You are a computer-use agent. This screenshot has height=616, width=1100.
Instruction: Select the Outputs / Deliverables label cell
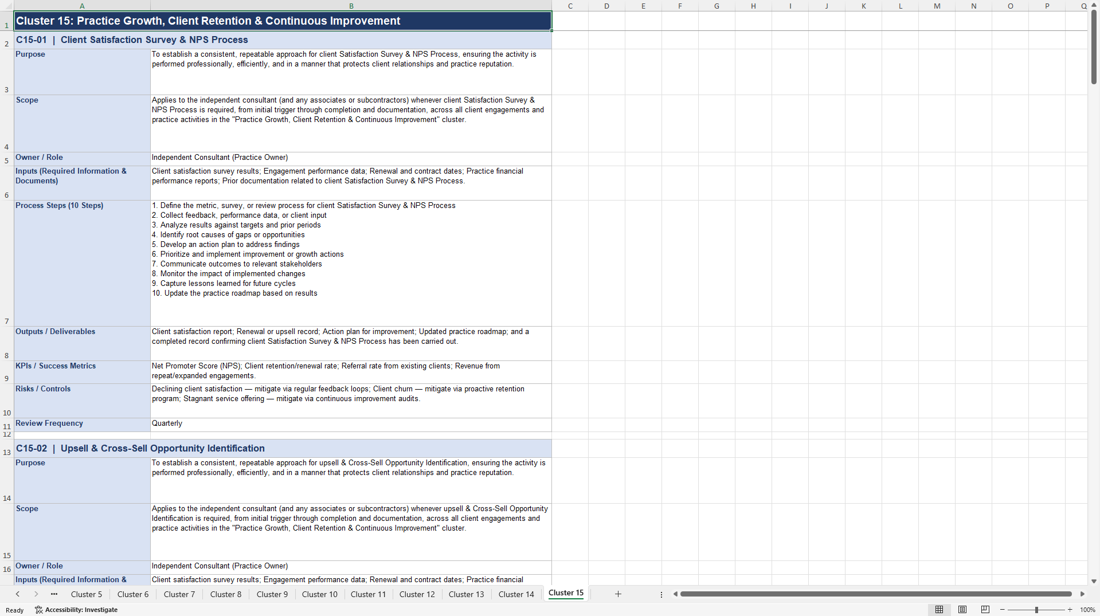pyautogui.click(x=82, y=344)
